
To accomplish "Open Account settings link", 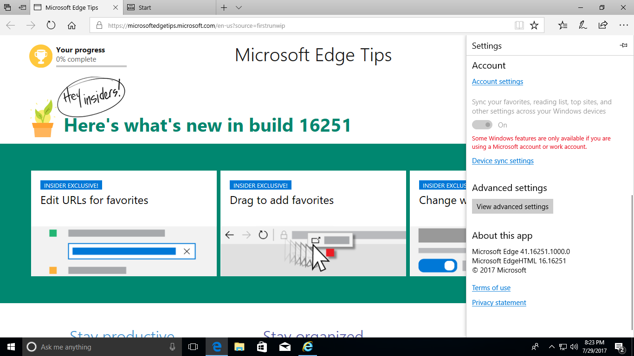I will tap(498, 82).
